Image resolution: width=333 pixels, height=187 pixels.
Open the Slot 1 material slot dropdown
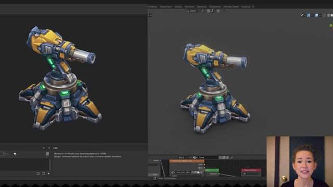[184, 157]
